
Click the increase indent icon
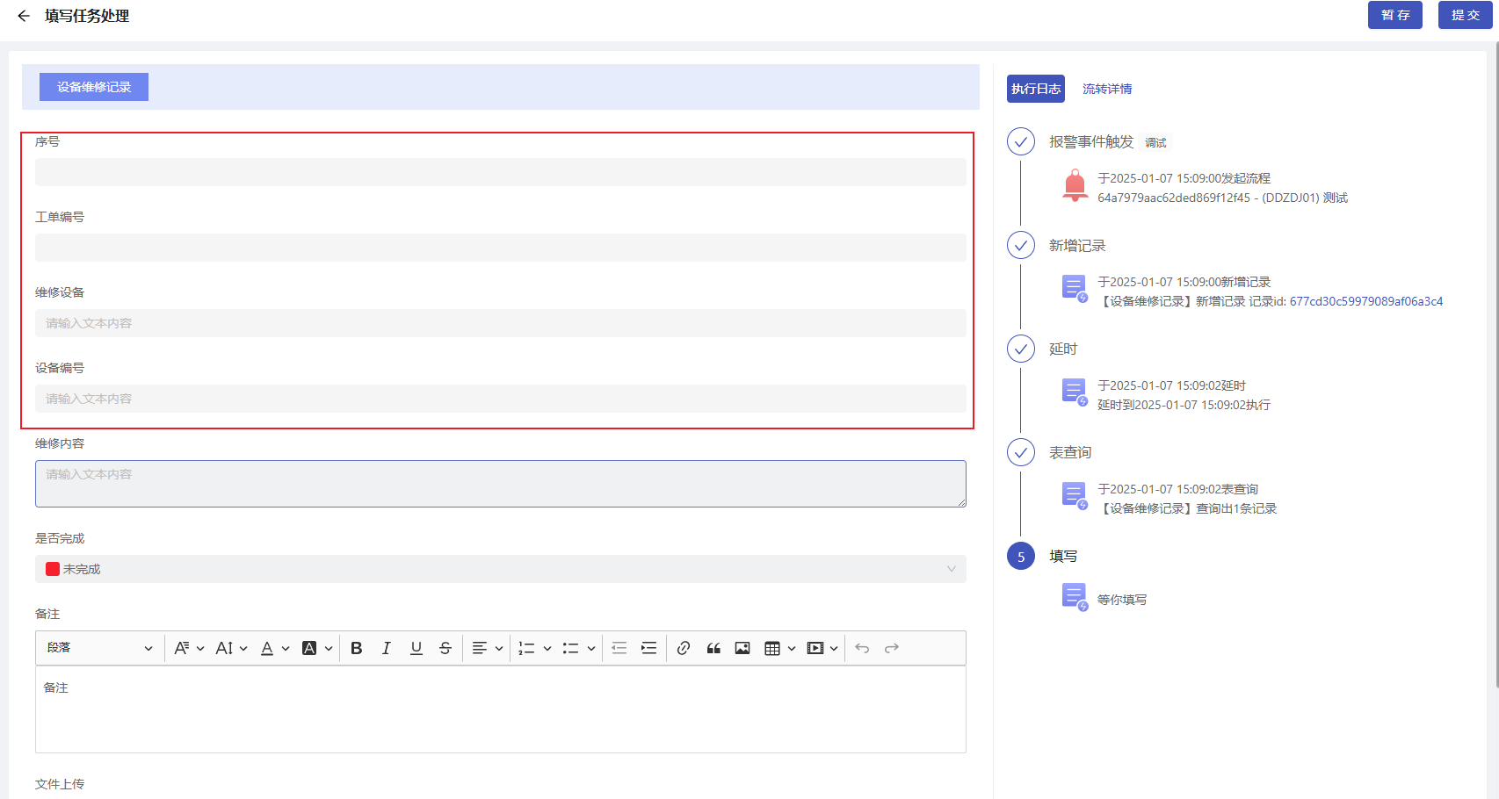(649, 648)
